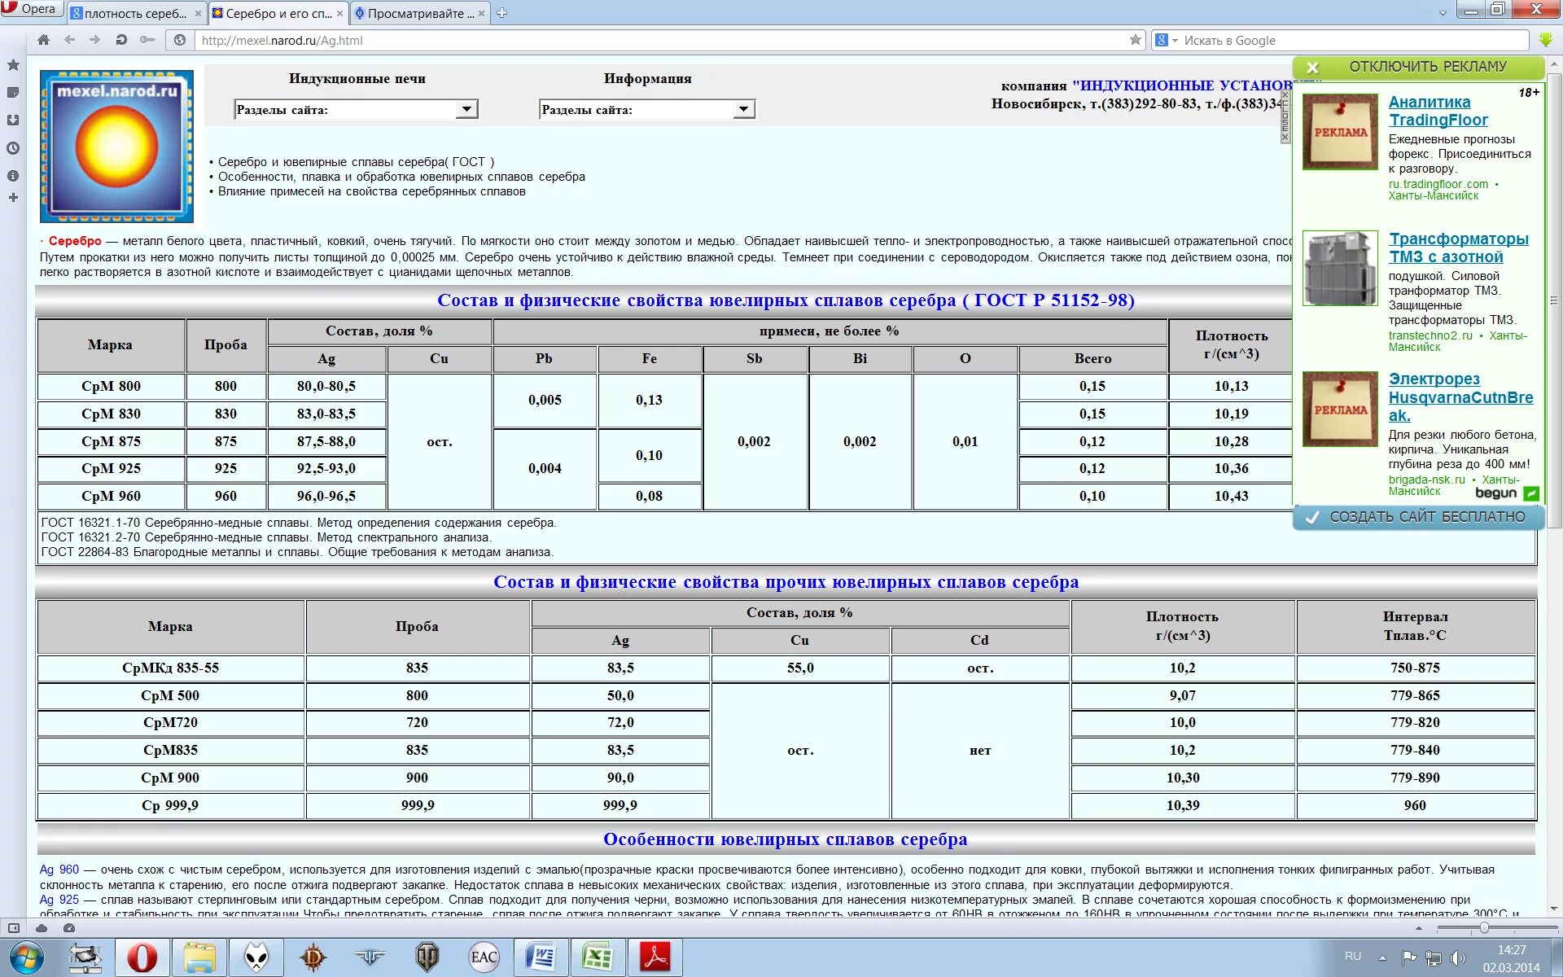Launch Excel from the Windows taskbar
The image size is (1563, 977).
[x=597, y=957]
